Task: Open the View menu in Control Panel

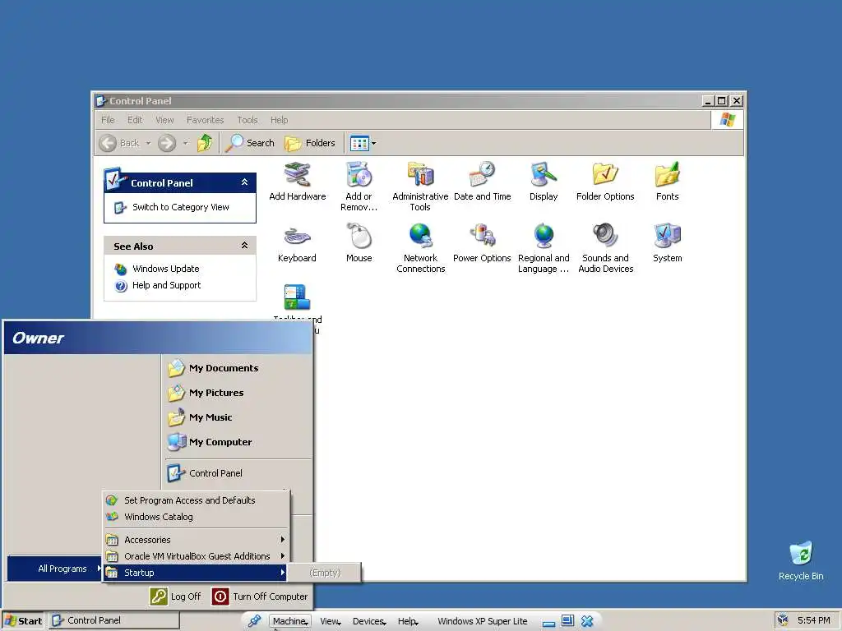Action: pyautogui.click(x=164, y=120)
